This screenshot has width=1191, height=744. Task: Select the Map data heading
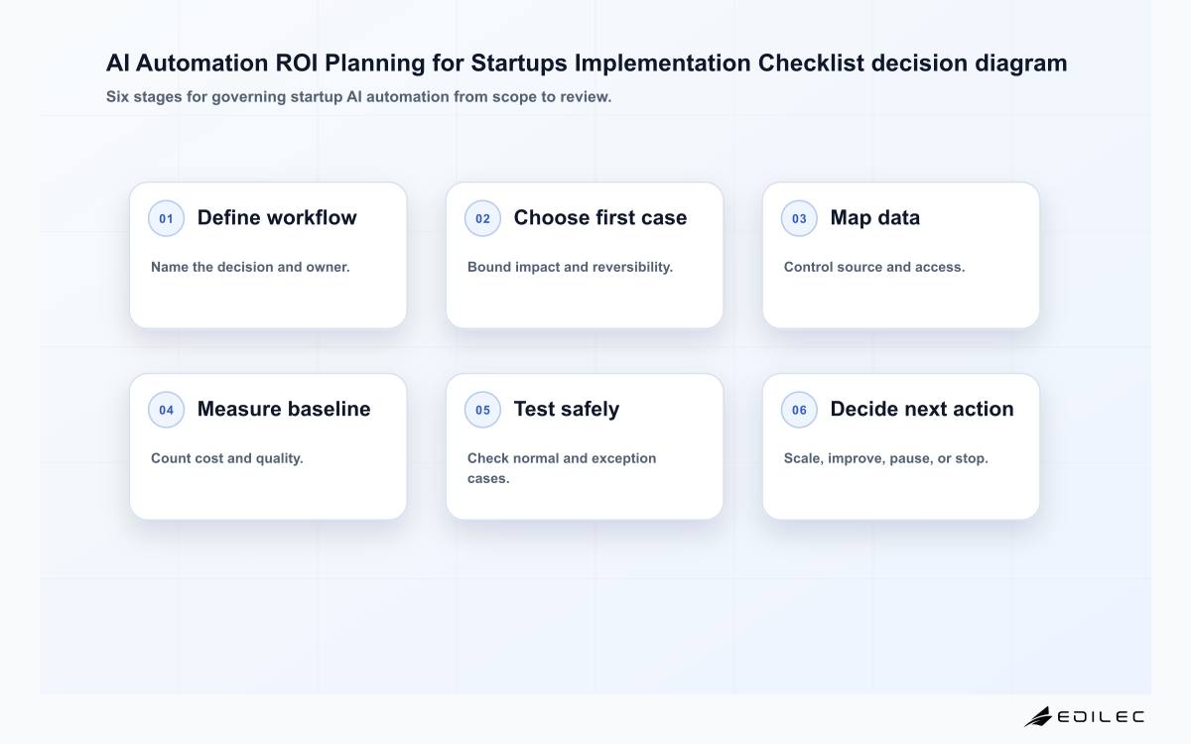point(874,217)
